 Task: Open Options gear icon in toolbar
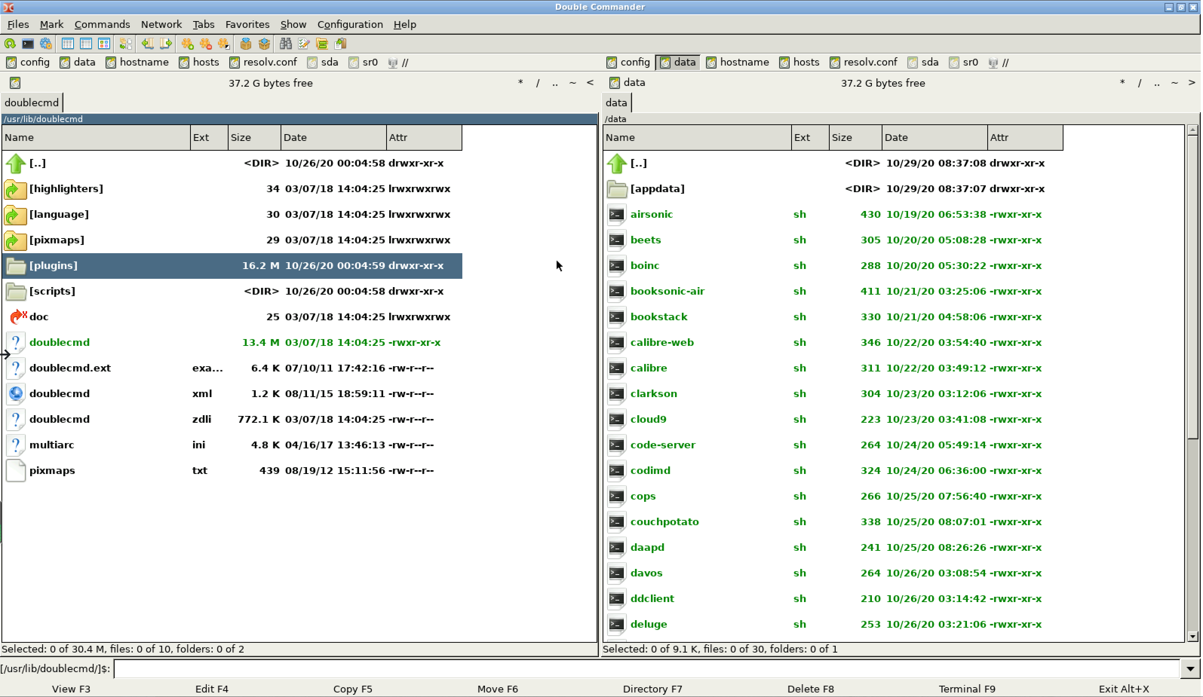pyautogui.click(x=46, y=44)
